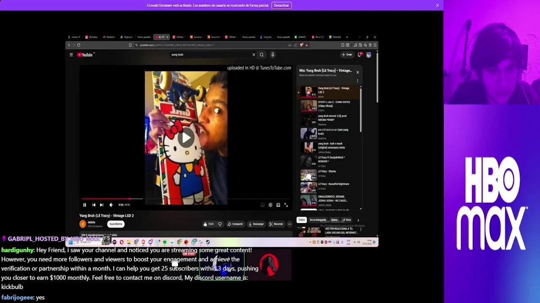Open the Crear create menu
540x303 pixels.
347,55
